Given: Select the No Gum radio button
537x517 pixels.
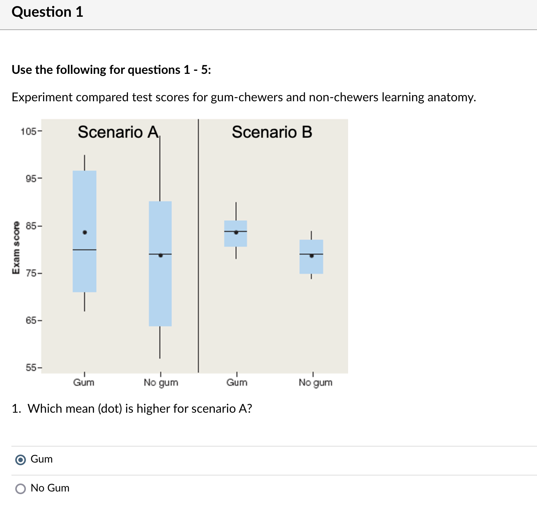Looking at the screenshot, I should click(21, 489).
